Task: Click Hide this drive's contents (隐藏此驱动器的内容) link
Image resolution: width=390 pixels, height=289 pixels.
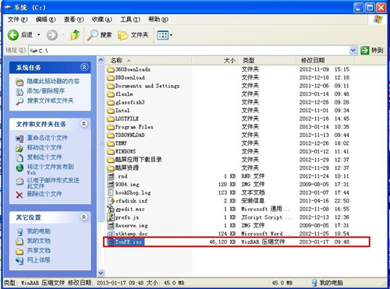Action: (x=53, y=81)
